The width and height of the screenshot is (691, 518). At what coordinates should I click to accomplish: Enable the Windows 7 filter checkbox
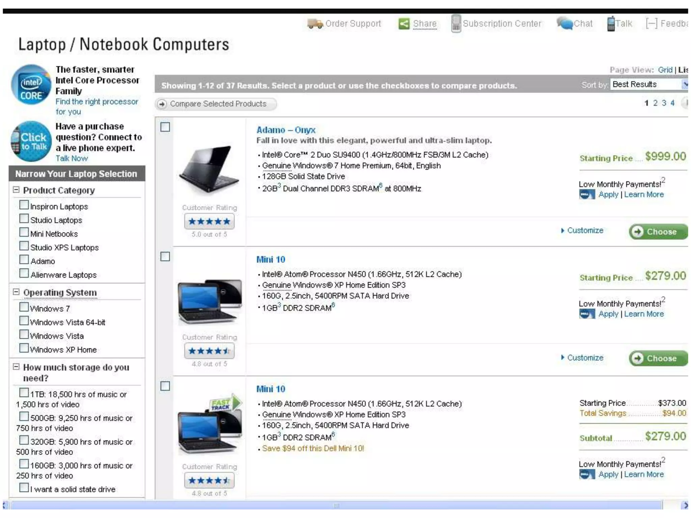coord(24,307)
